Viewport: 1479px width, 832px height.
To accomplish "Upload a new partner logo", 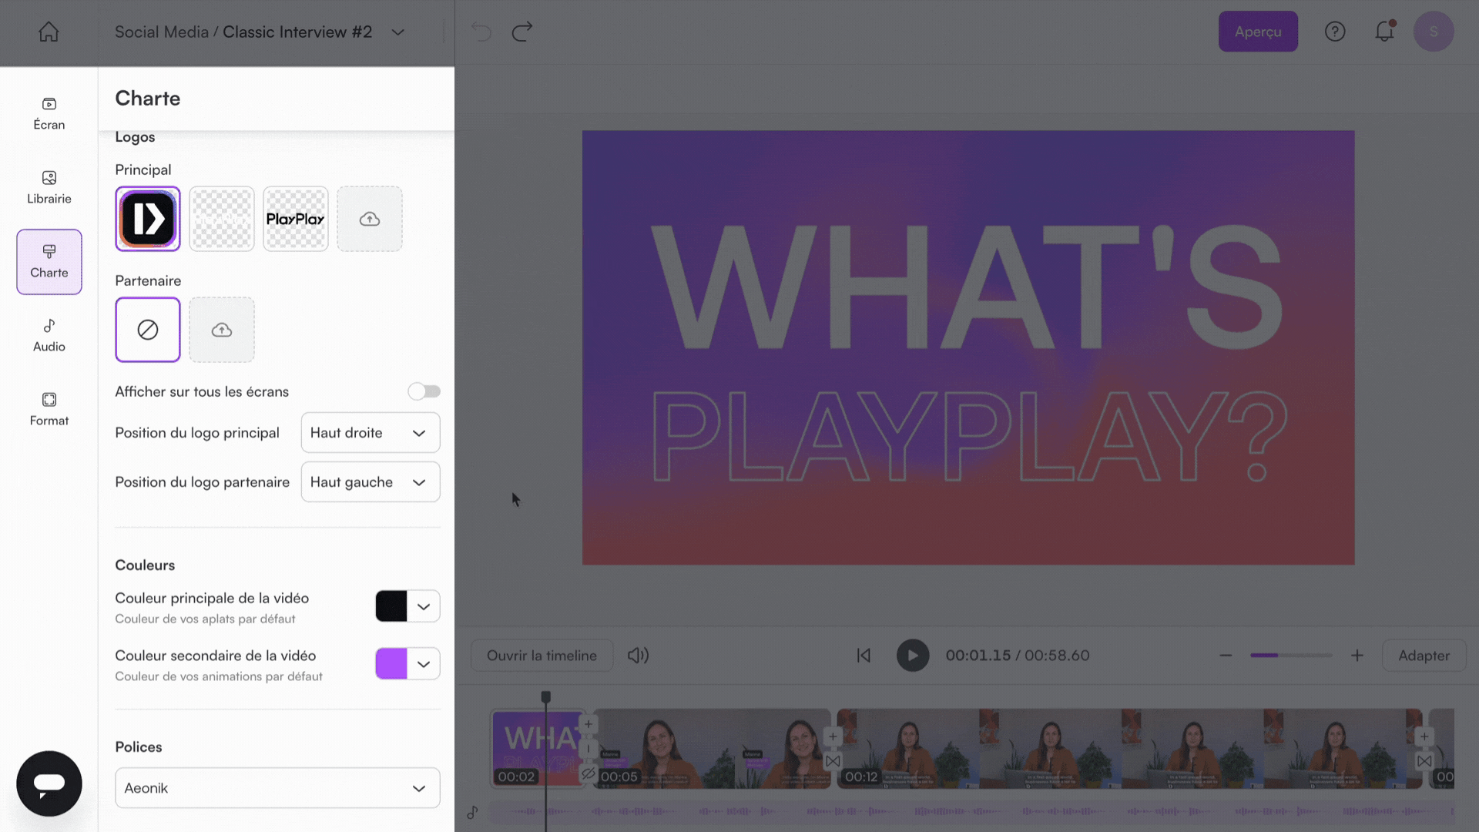I will click(222, 330).
